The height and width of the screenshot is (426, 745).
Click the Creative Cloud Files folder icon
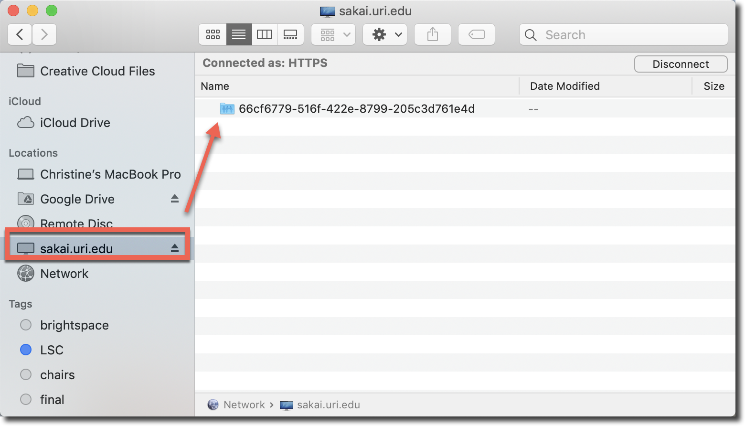click(x=26, y=71)
